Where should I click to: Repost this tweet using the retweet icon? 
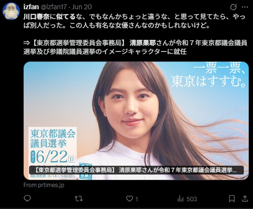click(79, 199)
